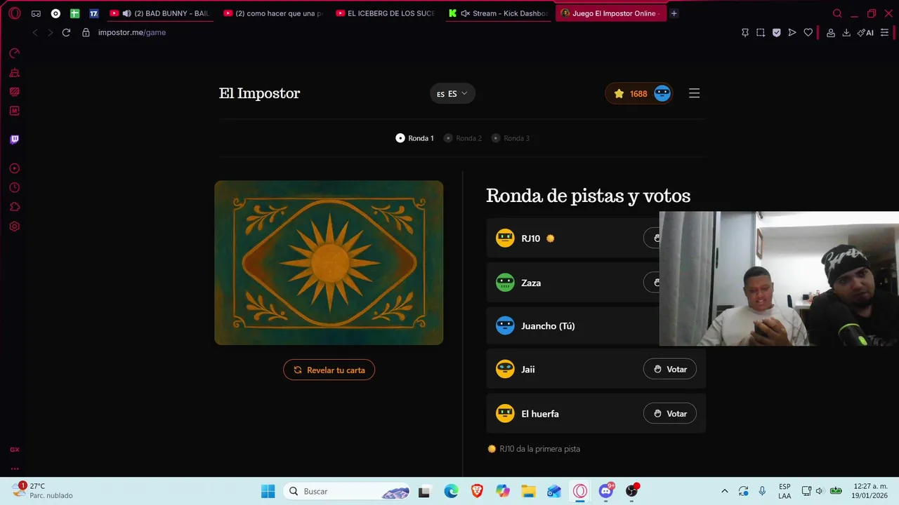Viewport: 899px width, 505px height.
Task: Open the game hamburger menu
Action: [x=694, y=93]
